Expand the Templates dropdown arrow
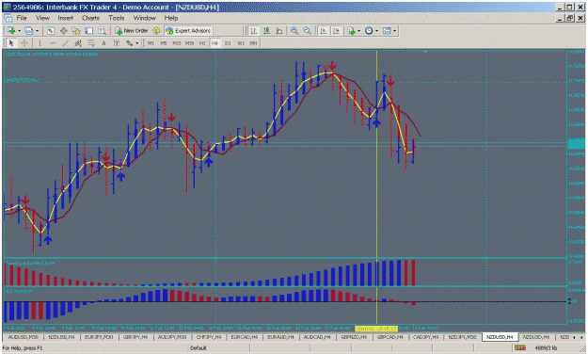 (394, 31)
